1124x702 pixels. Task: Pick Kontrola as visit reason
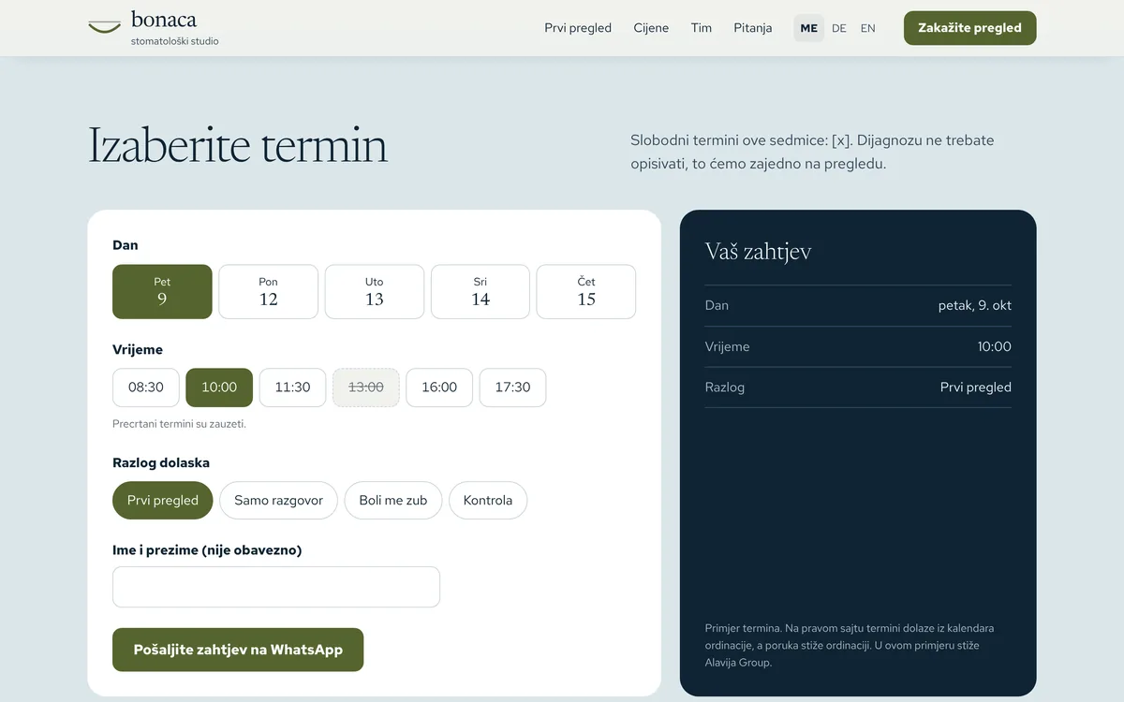pyautogui.click(x=488, y=501)
